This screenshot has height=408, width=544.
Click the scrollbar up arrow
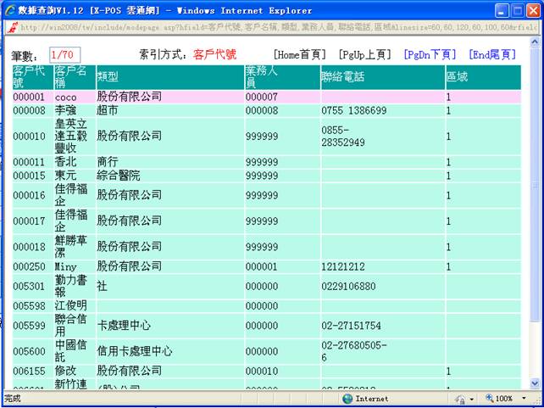pyautogui.click(x=534, y=40)
